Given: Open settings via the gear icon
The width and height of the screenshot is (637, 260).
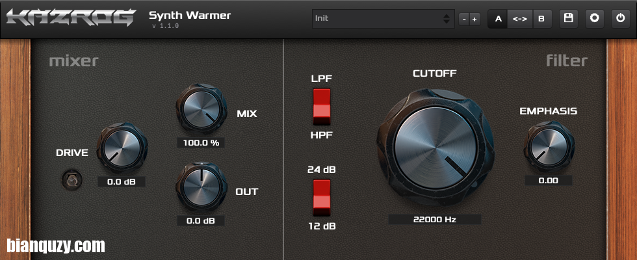Looking at the screenshot, I should pyautogui.click(x=594, y=19).
